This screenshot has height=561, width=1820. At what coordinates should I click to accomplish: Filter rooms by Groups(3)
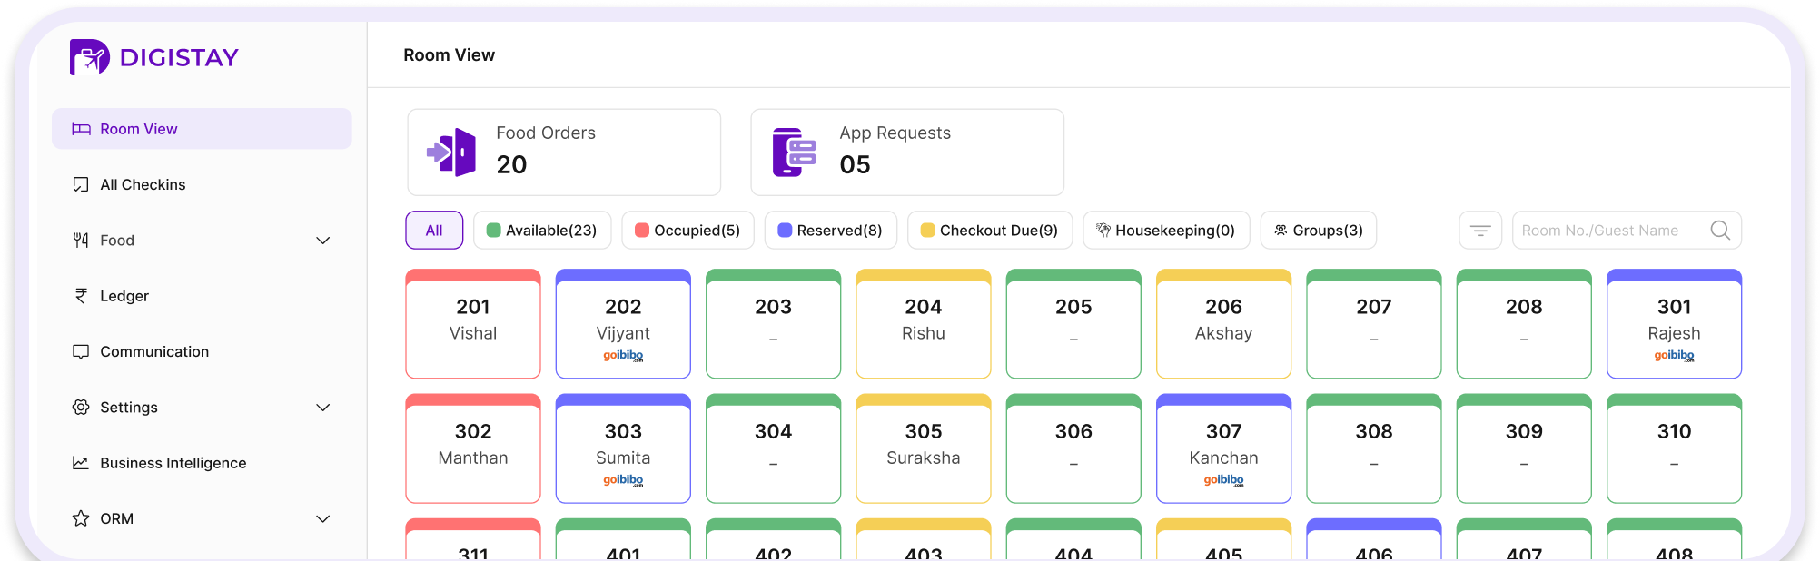click(1318, 231)
